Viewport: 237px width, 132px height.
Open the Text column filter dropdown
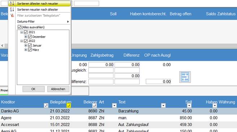click(x=163, y=105)
